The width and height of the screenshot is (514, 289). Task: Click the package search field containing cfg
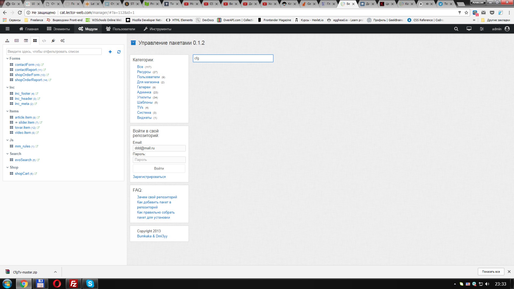233,58
